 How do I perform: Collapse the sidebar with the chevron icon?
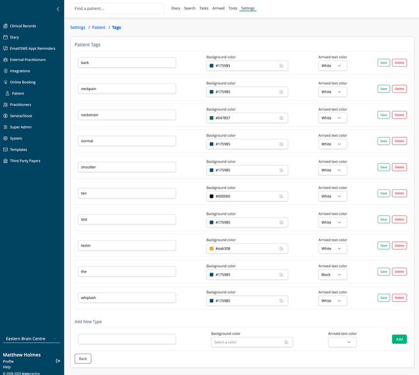[x=58, y=9]
